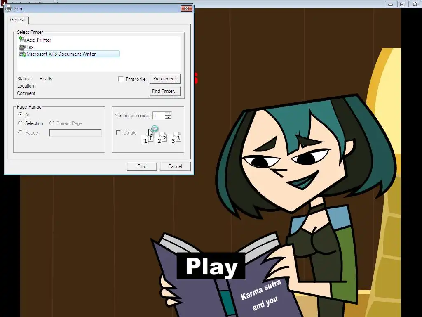Decrease number of copies with down arrow
This screenshot has width=422, height=317.
(168, 117)
